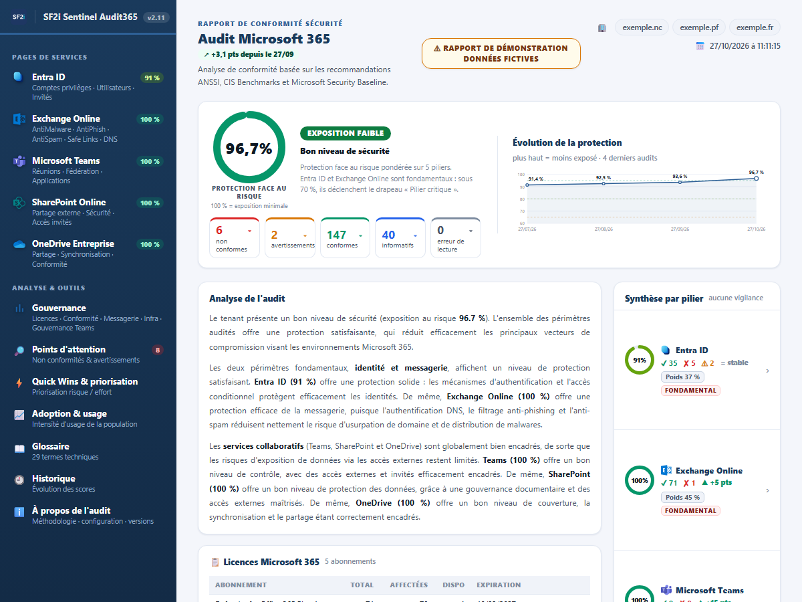The height and width of the screenshot is (602, 802).
Task: Click the Teams icon in Synthèse panel
Action: click(666, 590)
